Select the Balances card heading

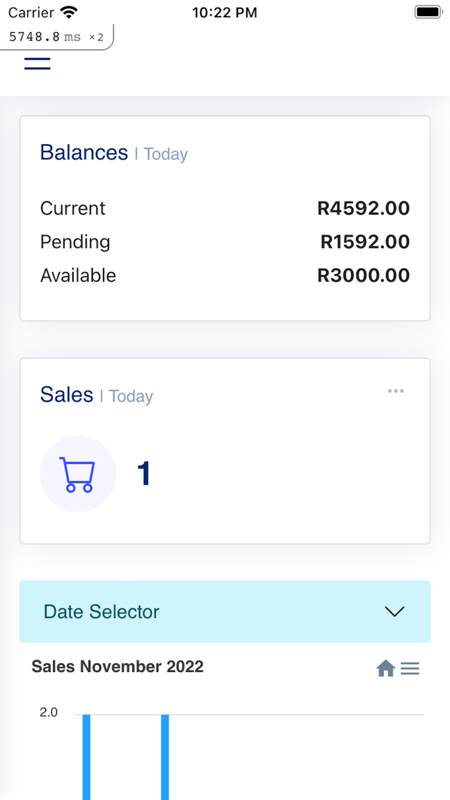tap(84, 152)
